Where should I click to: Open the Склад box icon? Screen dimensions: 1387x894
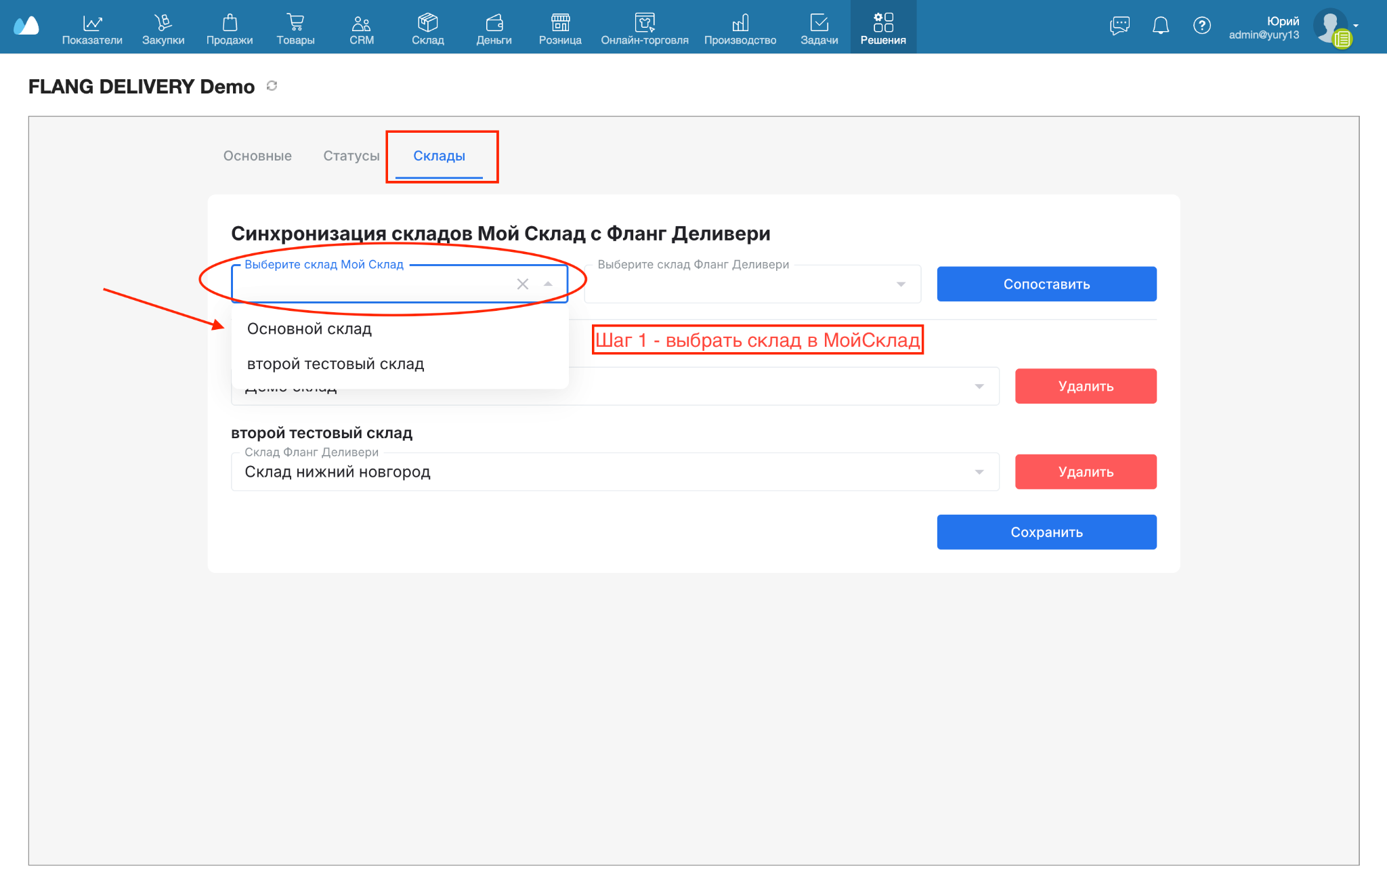[x=428, y=23]
